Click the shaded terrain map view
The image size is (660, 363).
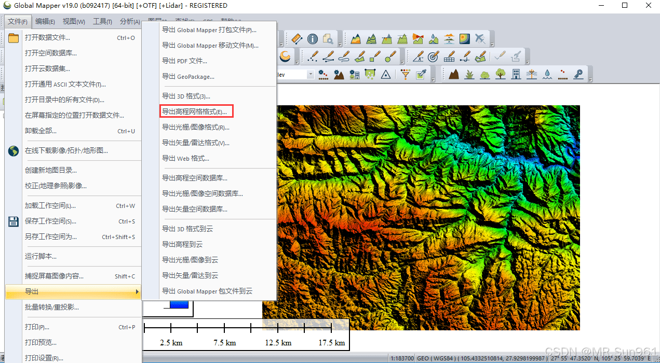tap(428, 218)
